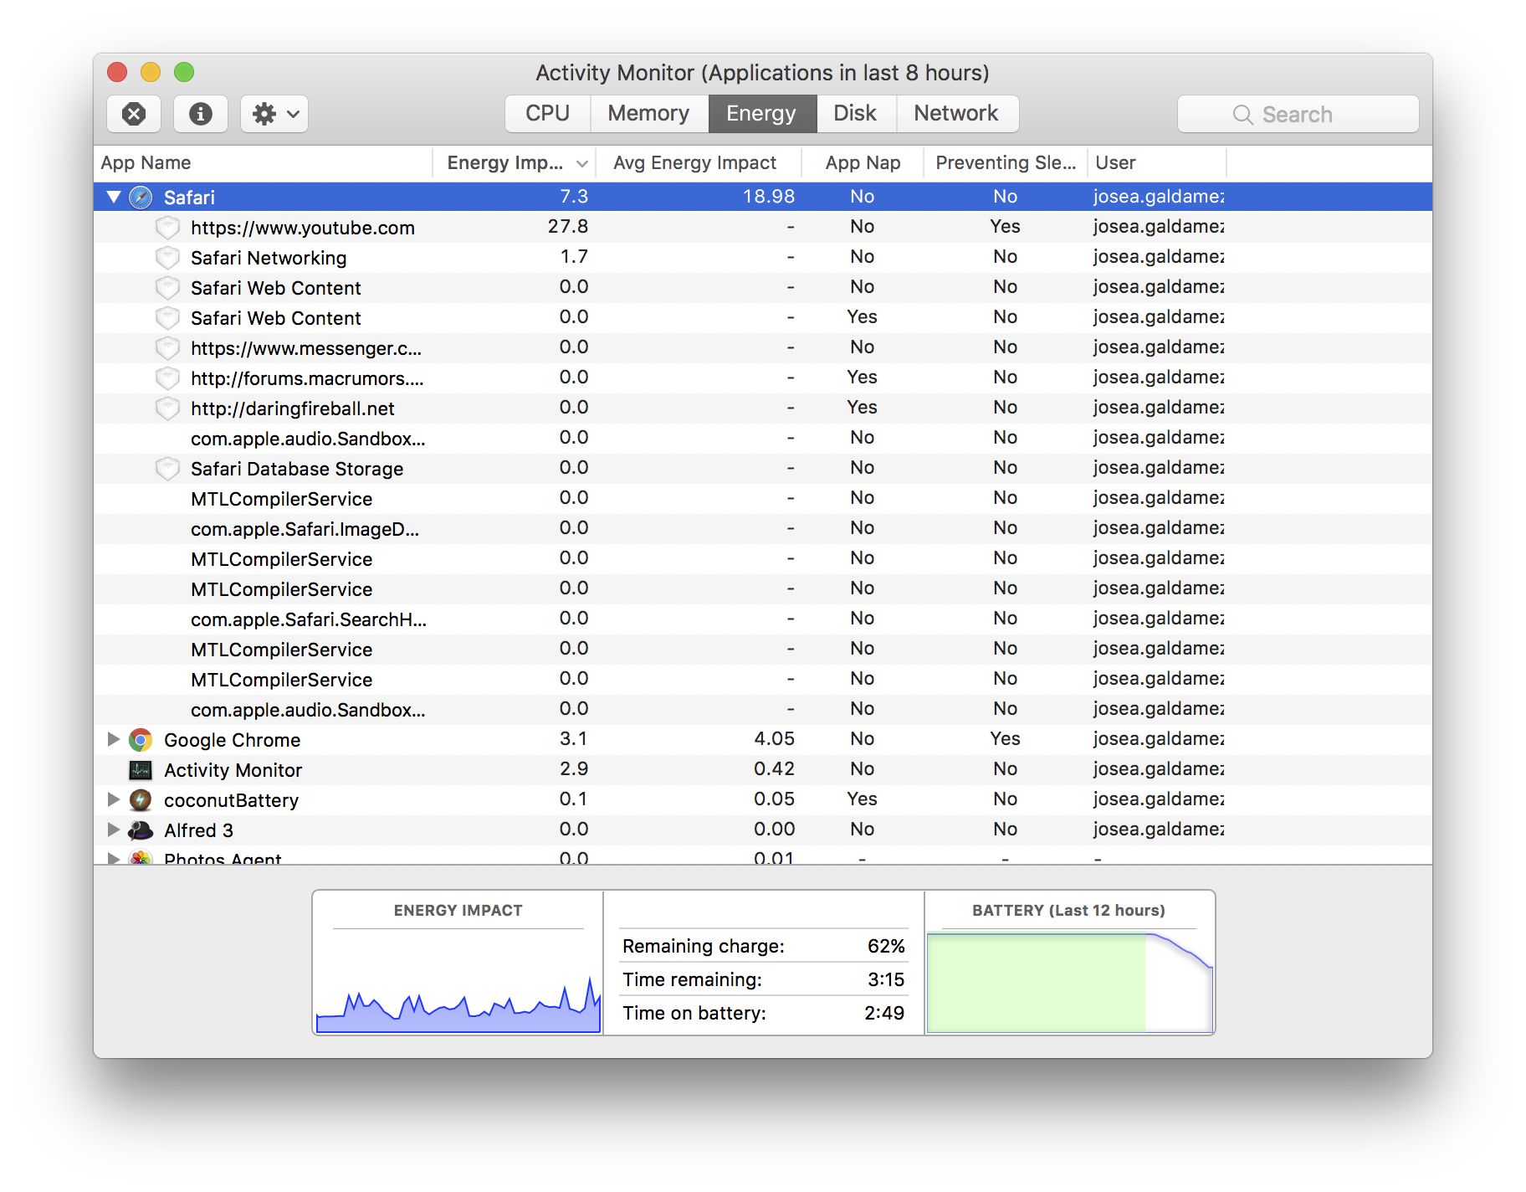Switch to the Memory tab
1526x1192 pixels.
(649, 114)
